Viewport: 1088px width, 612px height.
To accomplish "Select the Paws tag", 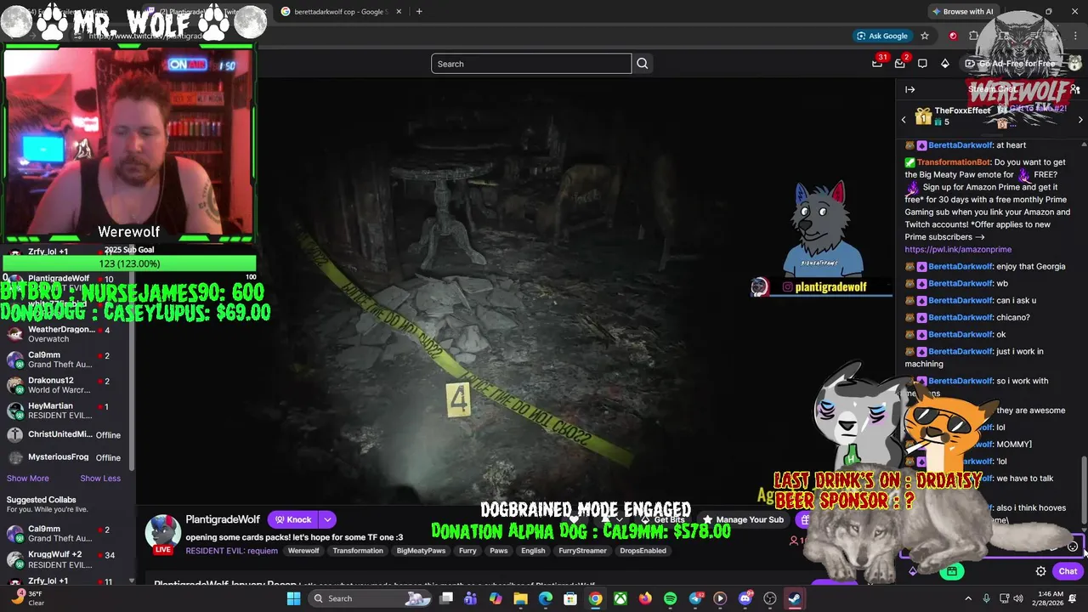I will 499,551.
